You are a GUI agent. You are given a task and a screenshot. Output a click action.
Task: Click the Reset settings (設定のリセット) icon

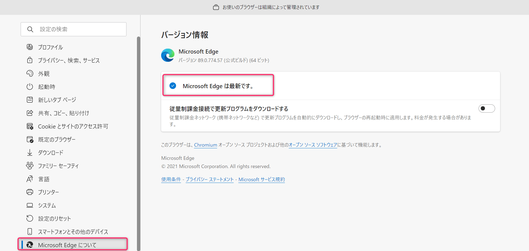click(x=30, y=218)
